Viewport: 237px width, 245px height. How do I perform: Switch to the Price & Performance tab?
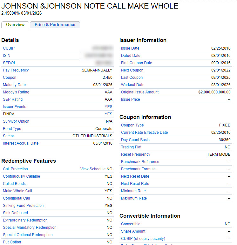click(55, 25)
